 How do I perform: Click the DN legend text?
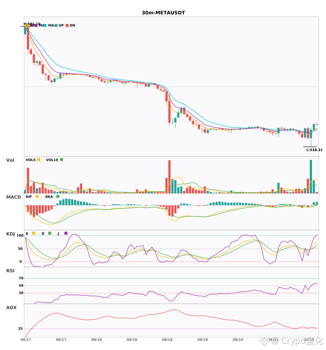[72, 25]
